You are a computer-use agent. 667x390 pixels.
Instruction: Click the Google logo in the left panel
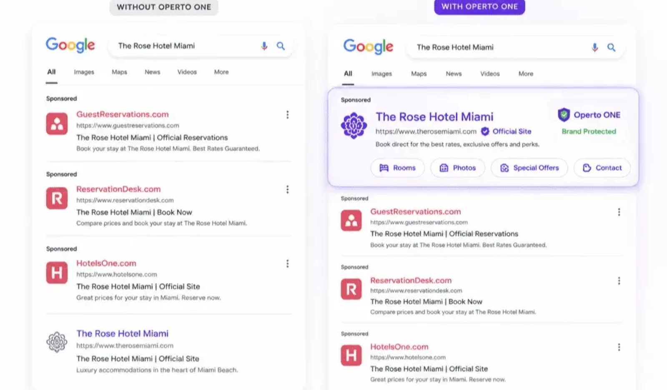click(x=70, y=45)
